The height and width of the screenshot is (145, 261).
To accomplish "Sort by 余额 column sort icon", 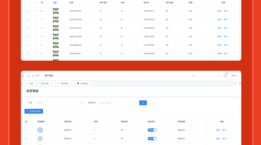I will pyautogui.click(x=194, y=3).
